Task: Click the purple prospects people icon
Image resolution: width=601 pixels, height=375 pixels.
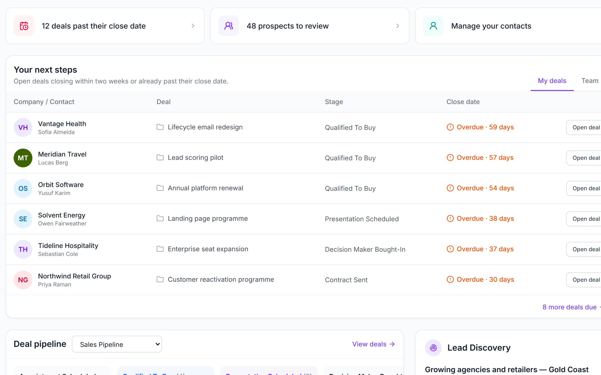Action: (229, 26)
